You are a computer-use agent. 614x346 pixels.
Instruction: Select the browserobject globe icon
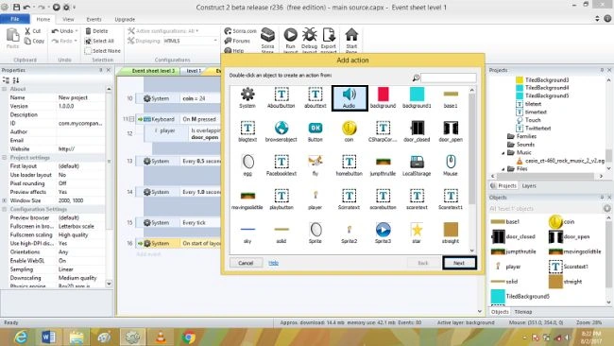point(281,131)
